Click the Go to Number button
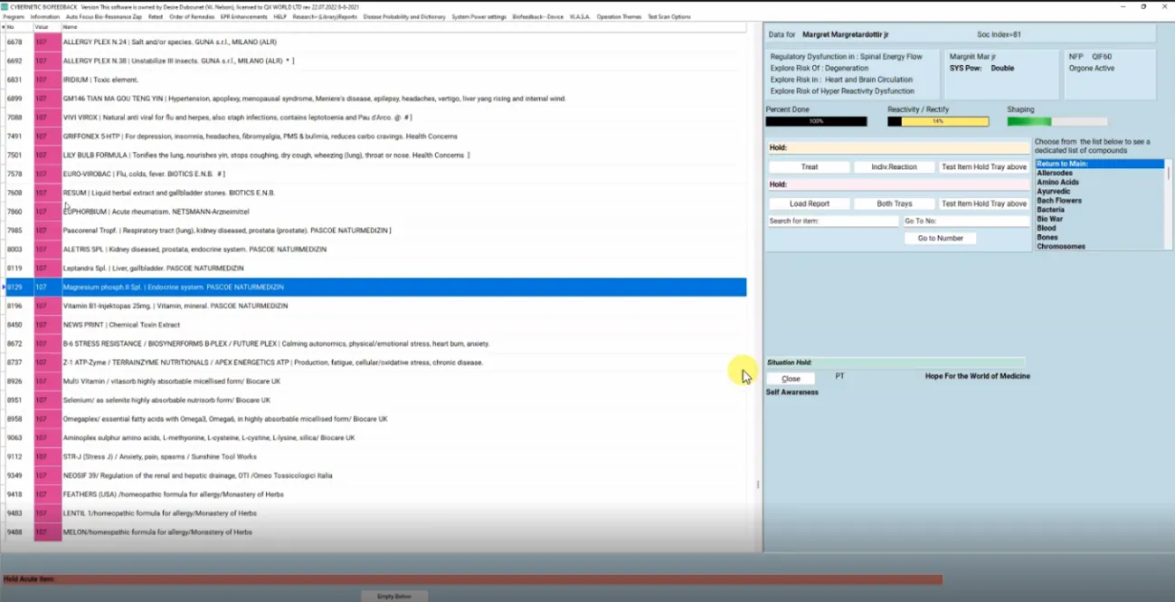The image size is (1175, 602). [x=940, y=239]
